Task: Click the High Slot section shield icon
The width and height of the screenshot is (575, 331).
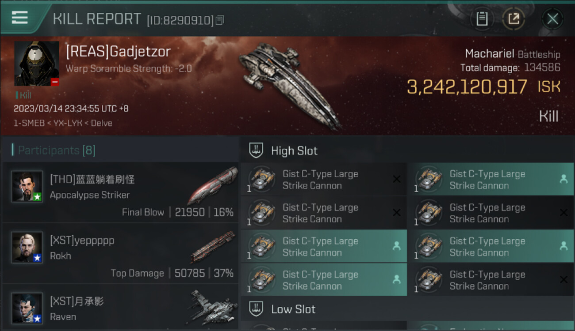Action: tap(256, 150)
